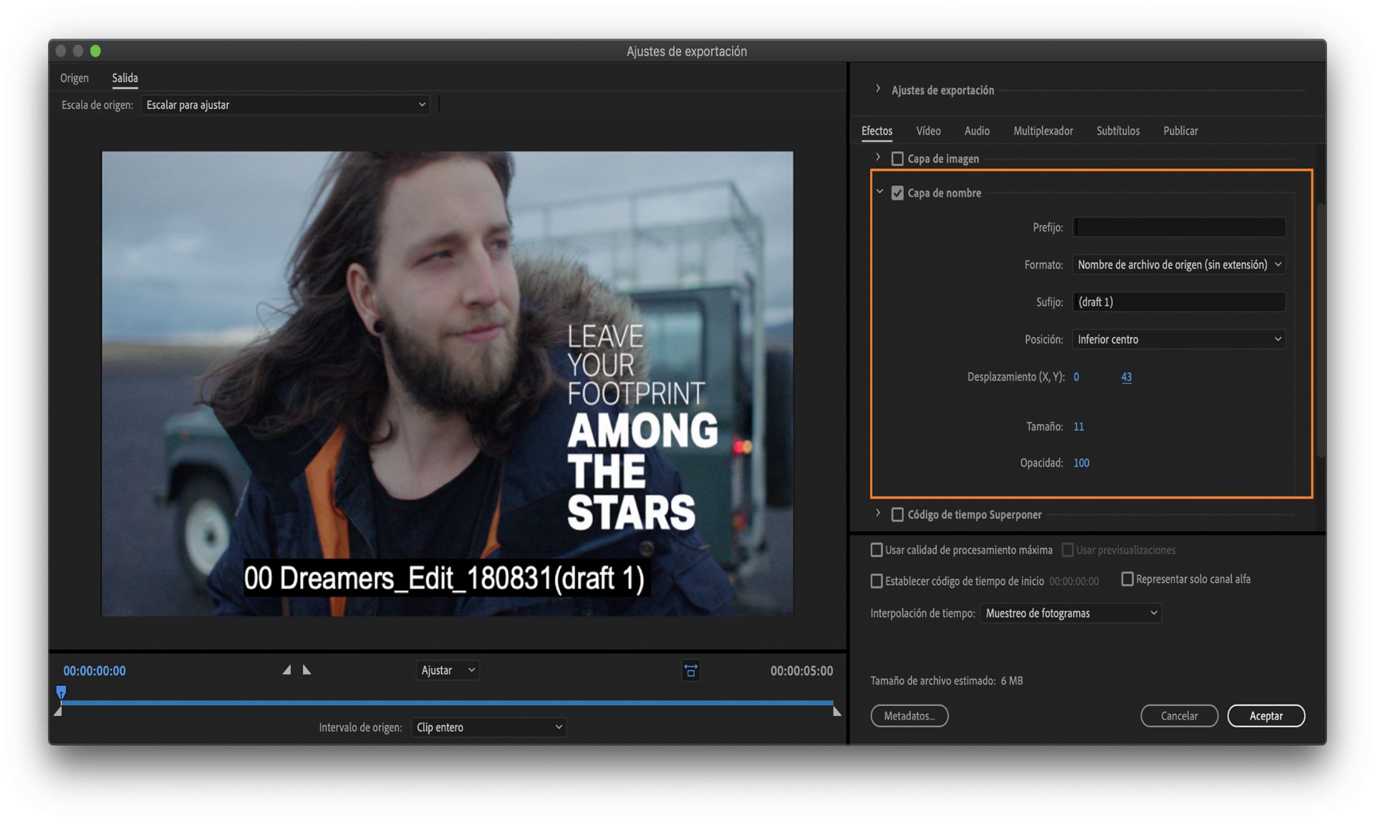Click the Set Out Point triangle icon
This screenshot has height=822, width=1375.
point(307,670)
